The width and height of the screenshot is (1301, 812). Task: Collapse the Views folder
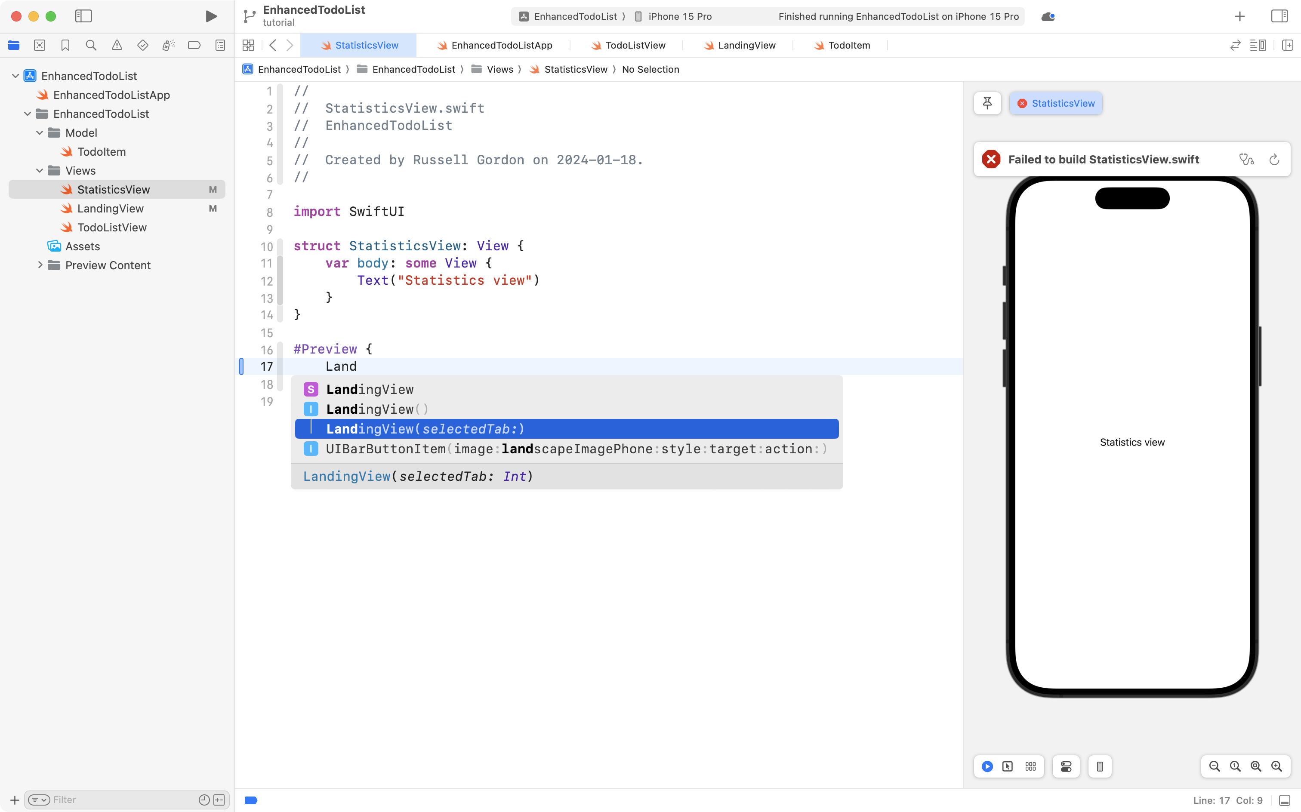[39, 171]
